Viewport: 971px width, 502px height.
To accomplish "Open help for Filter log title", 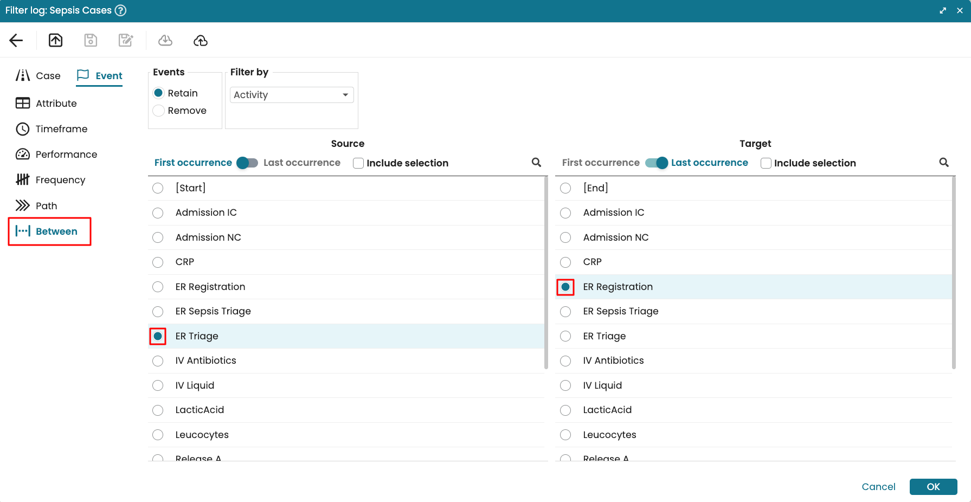I will (121, 10).
